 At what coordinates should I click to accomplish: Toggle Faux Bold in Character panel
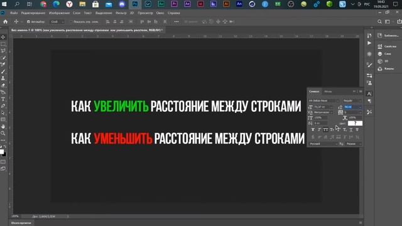tap(313, 130)
